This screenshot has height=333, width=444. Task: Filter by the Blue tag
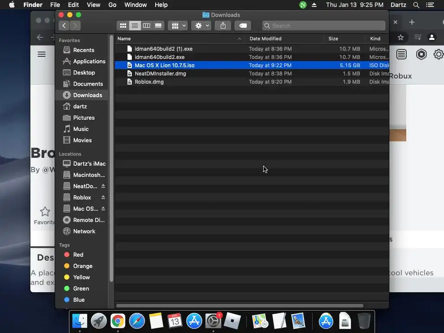(82, 300)
